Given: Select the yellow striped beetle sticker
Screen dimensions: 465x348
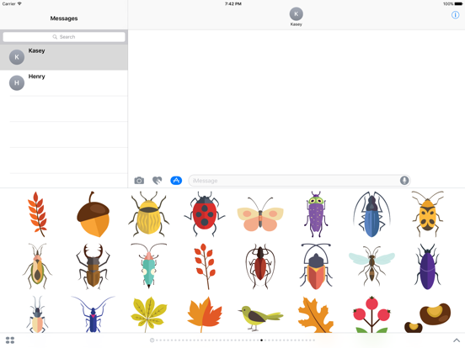Looking at the screenshot, I should 148,214.
